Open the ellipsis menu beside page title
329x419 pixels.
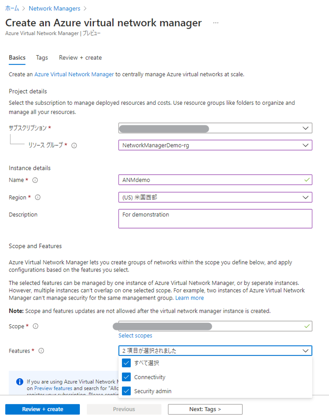[215, 23]
